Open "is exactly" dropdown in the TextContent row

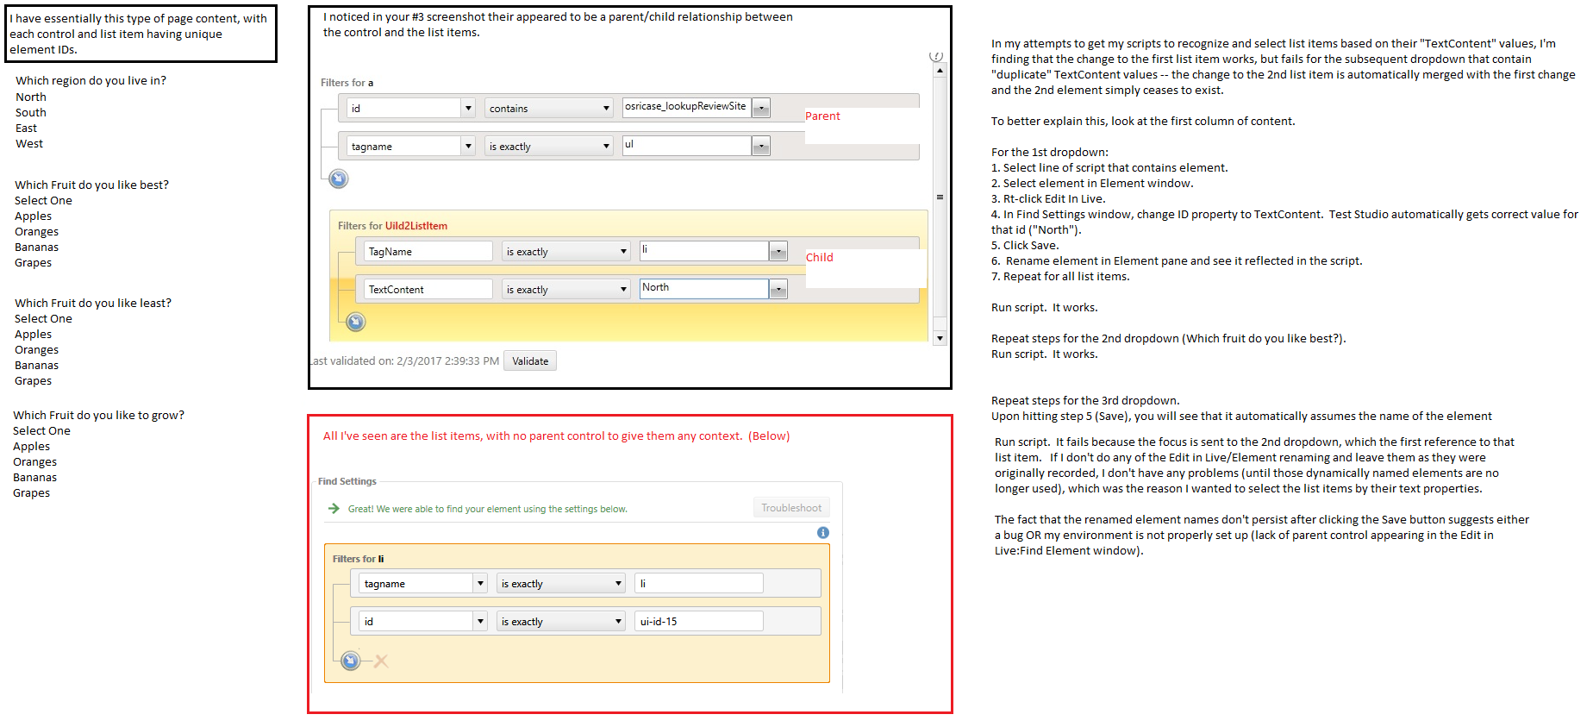566,289
